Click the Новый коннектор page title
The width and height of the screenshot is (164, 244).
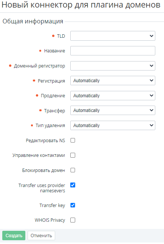[81, 5]
